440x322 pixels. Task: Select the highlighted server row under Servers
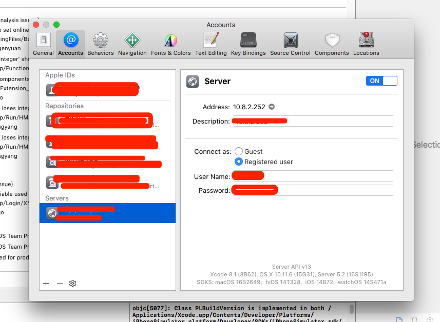pos(107,213)
